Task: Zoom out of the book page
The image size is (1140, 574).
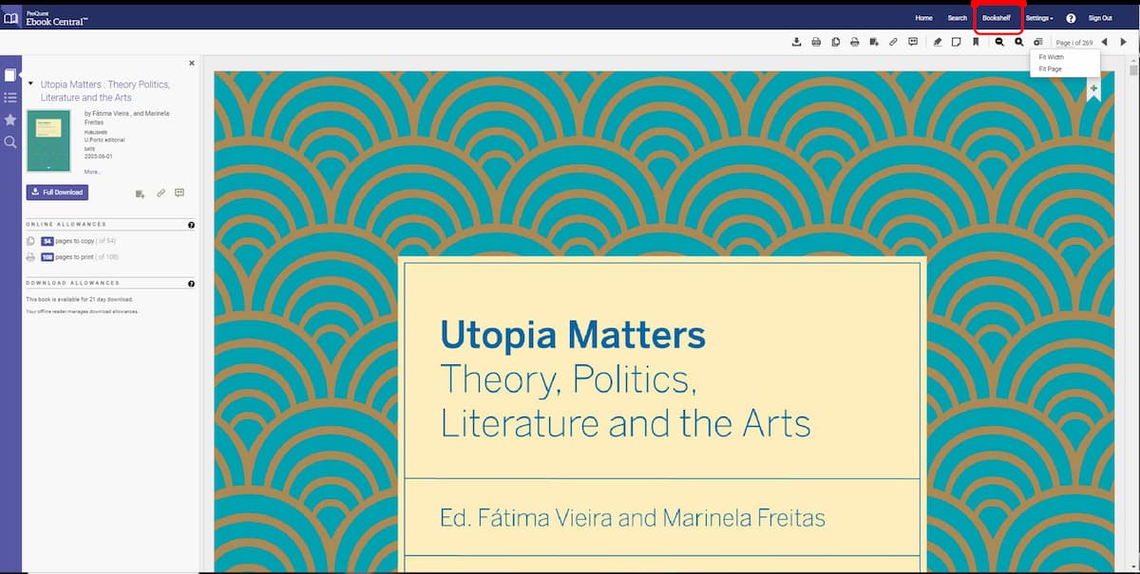Action: 1000,42
